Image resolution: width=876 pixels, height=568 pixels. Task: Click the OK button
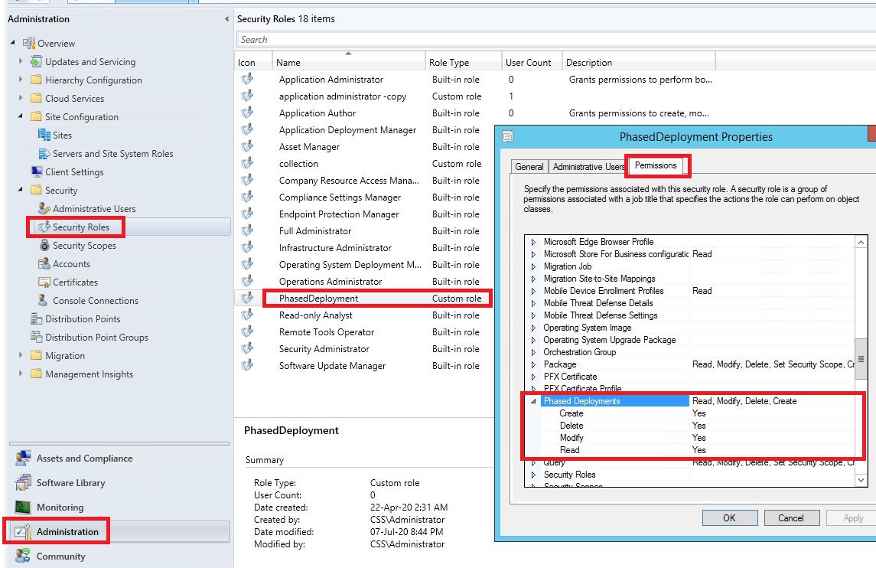coord(728,517)
